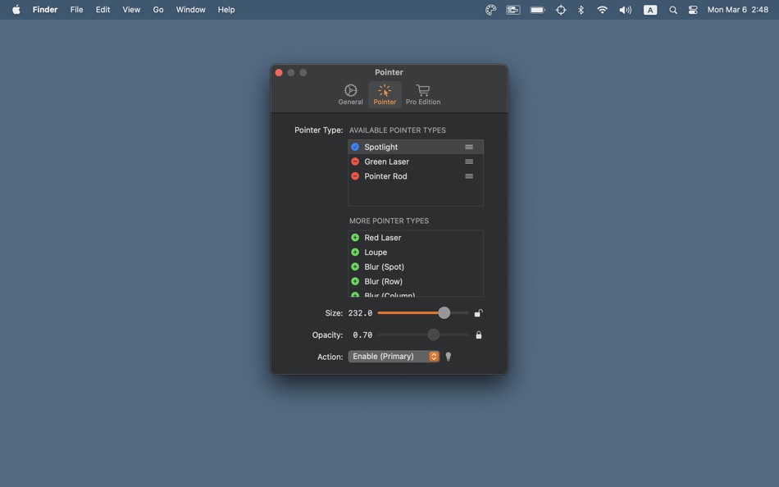Add Red Laser with its green plus
The image size is (779, 487).
[355, 238]
